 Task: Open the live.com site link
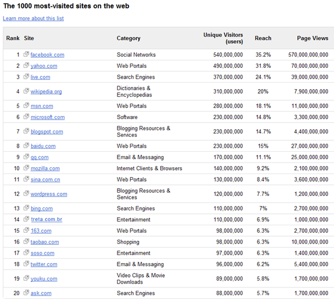point(40,77)
